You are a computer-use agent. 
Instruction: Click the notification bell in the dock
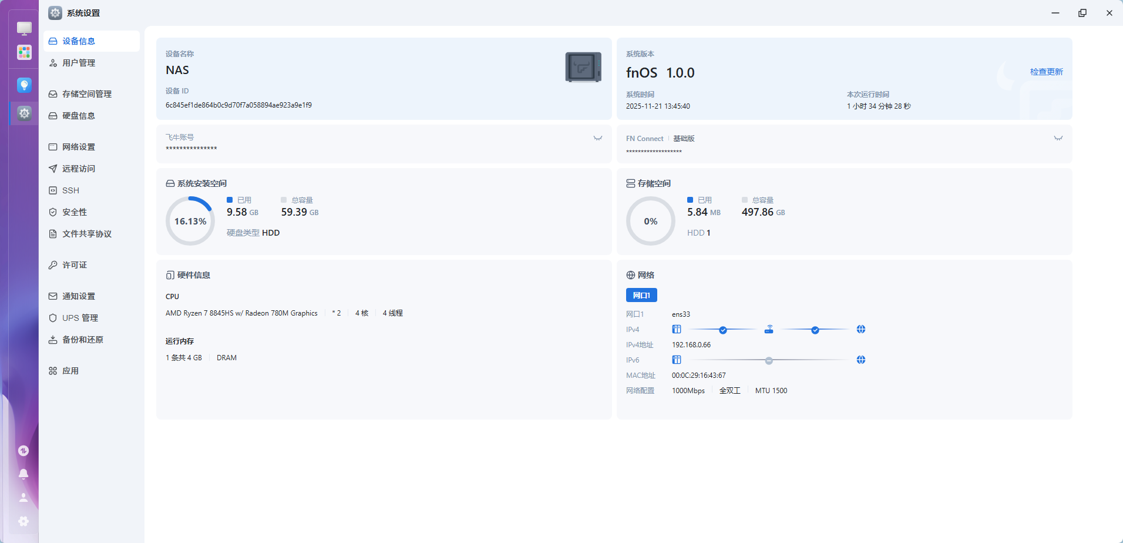coord(23,474)
